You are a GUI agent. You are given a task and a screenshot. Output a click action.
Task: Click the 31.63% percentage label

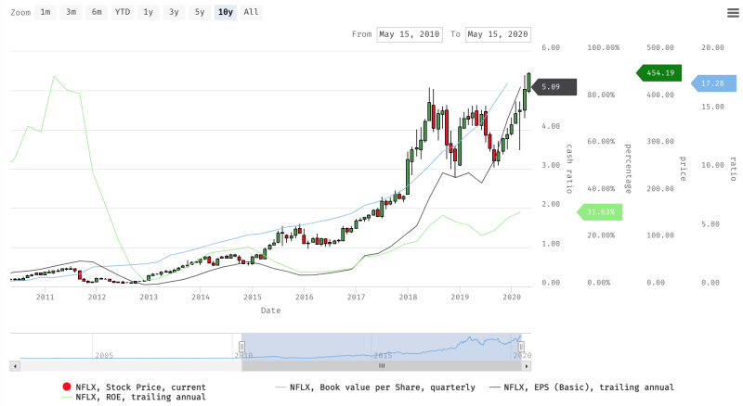(x=600, y=212)
